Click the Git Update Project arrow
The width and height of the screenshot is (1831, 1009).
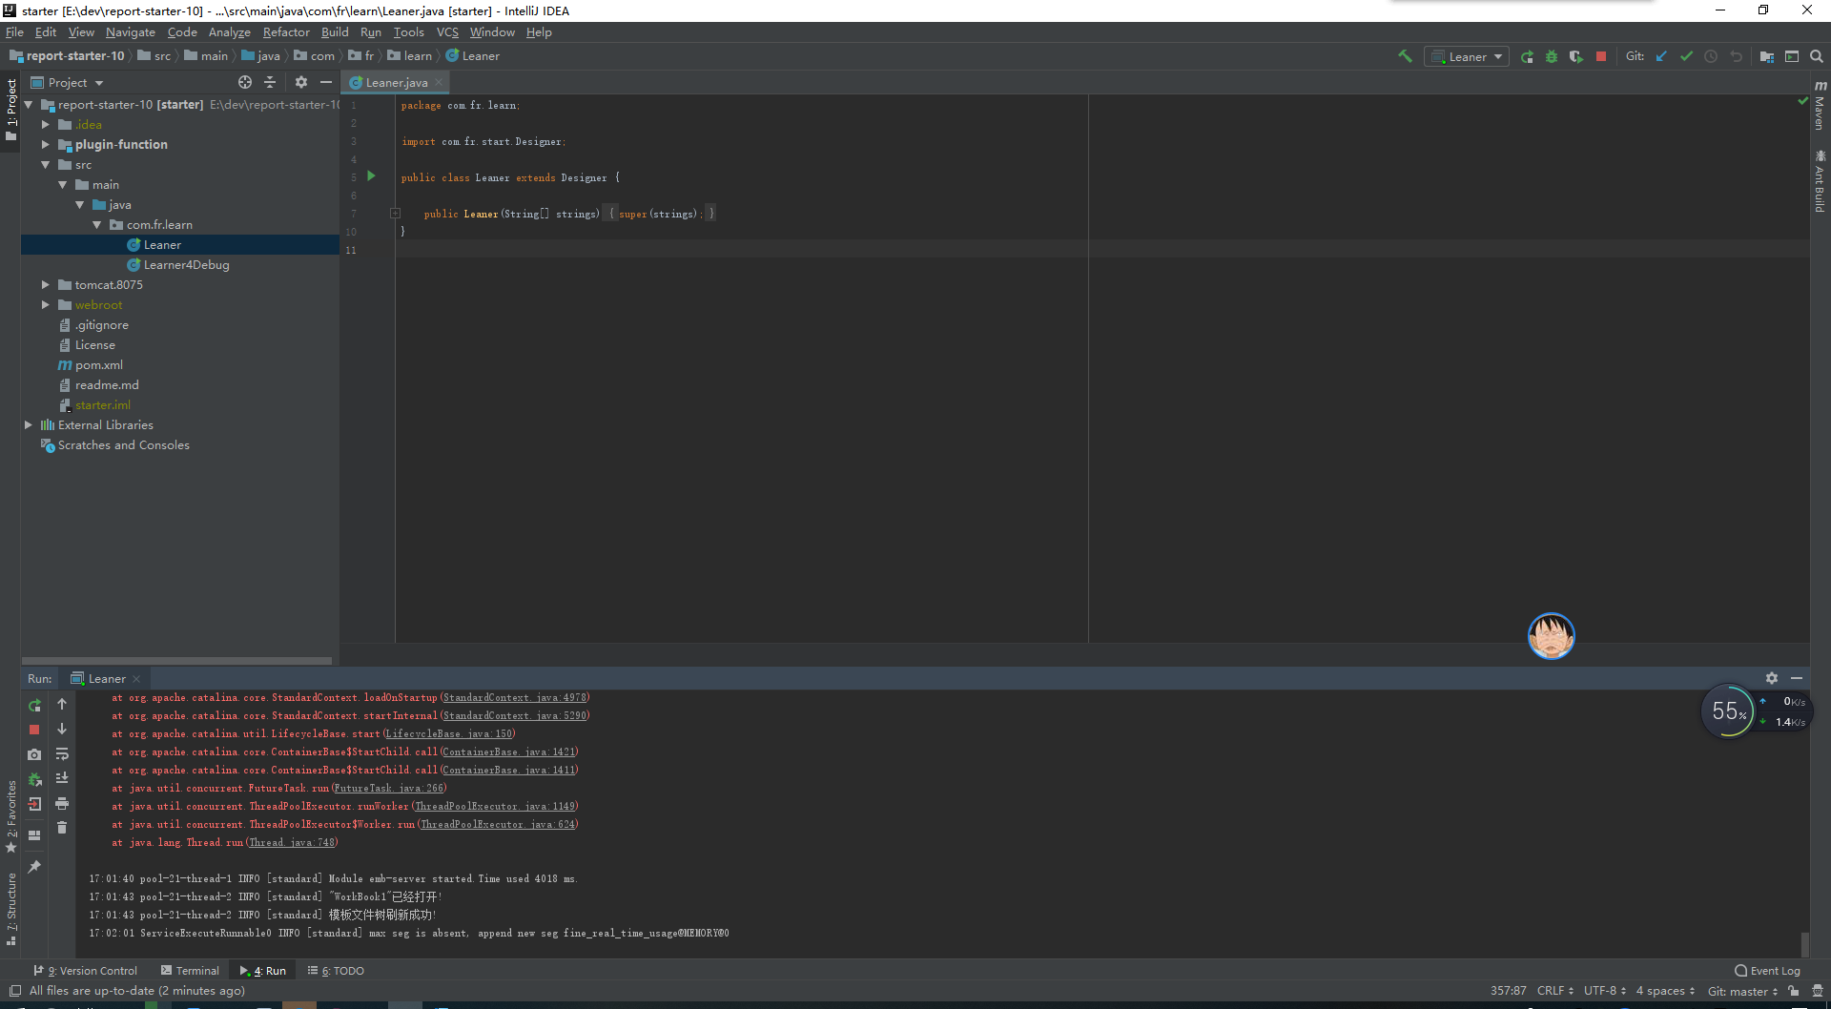pos(1661,56)
